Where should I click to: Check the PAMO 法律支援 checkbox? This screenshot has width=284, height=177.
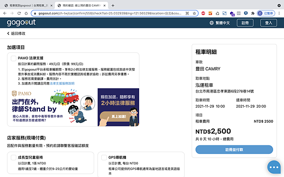coord(14,59)
